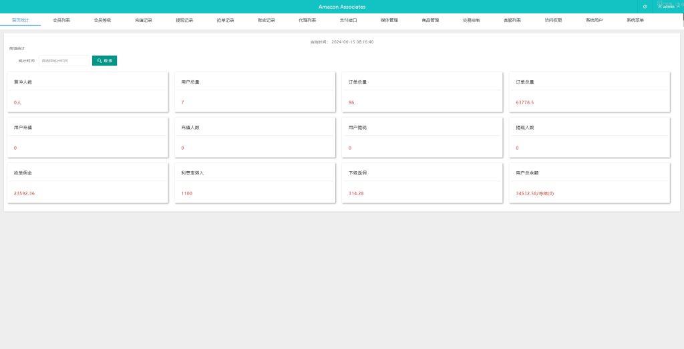Navigate to the 抢单记录 tab
The width and height of the screenshot is (684, 349).
[225, 21]
